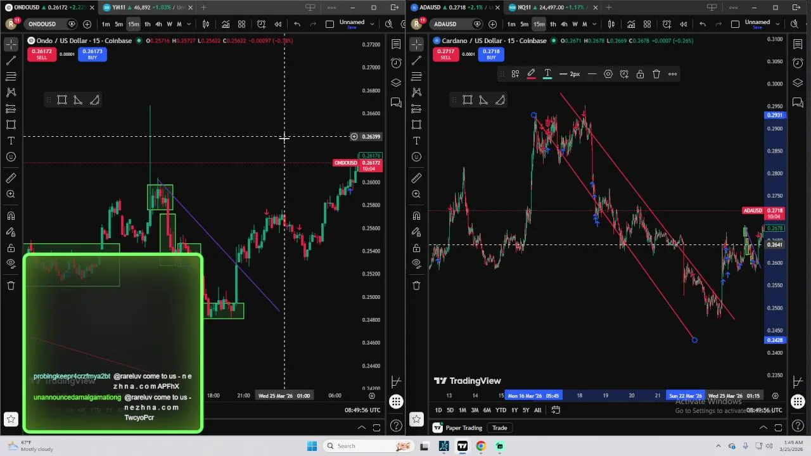Toggle stay-in-drawing-mode in ONDOUSD window

11,232
